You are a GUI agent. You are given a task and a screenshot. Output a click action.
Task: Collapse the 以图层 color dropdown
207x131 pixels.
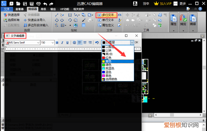click(132, 42)
